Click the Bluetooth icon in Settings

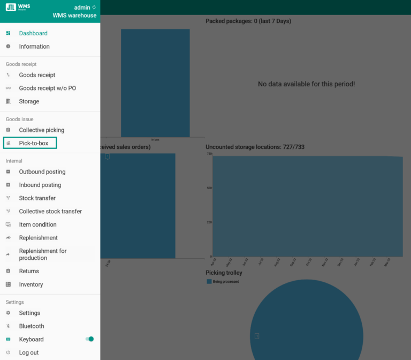click(8, 326)
